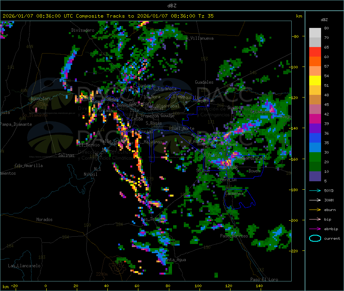Click the 'Atuel_Norte' map label
The width and height of the screenshot is (344, 291).
(x=182, y=128)
